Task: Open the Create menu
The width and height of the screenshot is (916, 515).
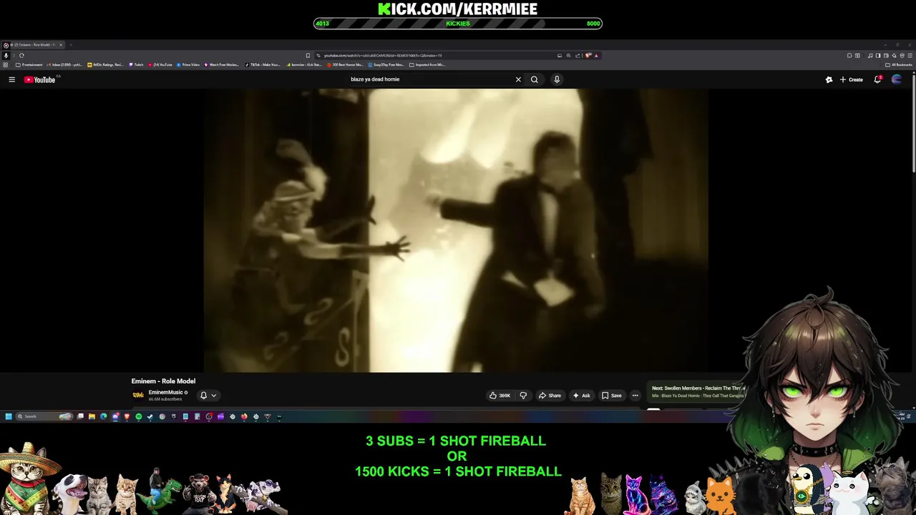Action: click(851, 79)
